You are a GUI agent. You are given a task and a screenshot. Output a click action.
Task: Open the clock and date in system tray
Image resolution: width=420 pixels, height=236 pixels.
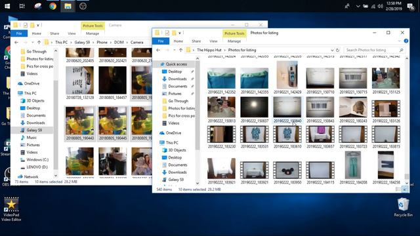(394, 6)
